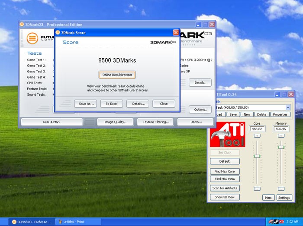Image resolution: width=303 pixels, height=226 pixels.
Task: Click Find Max Core button
Action: tap(225, 171)
